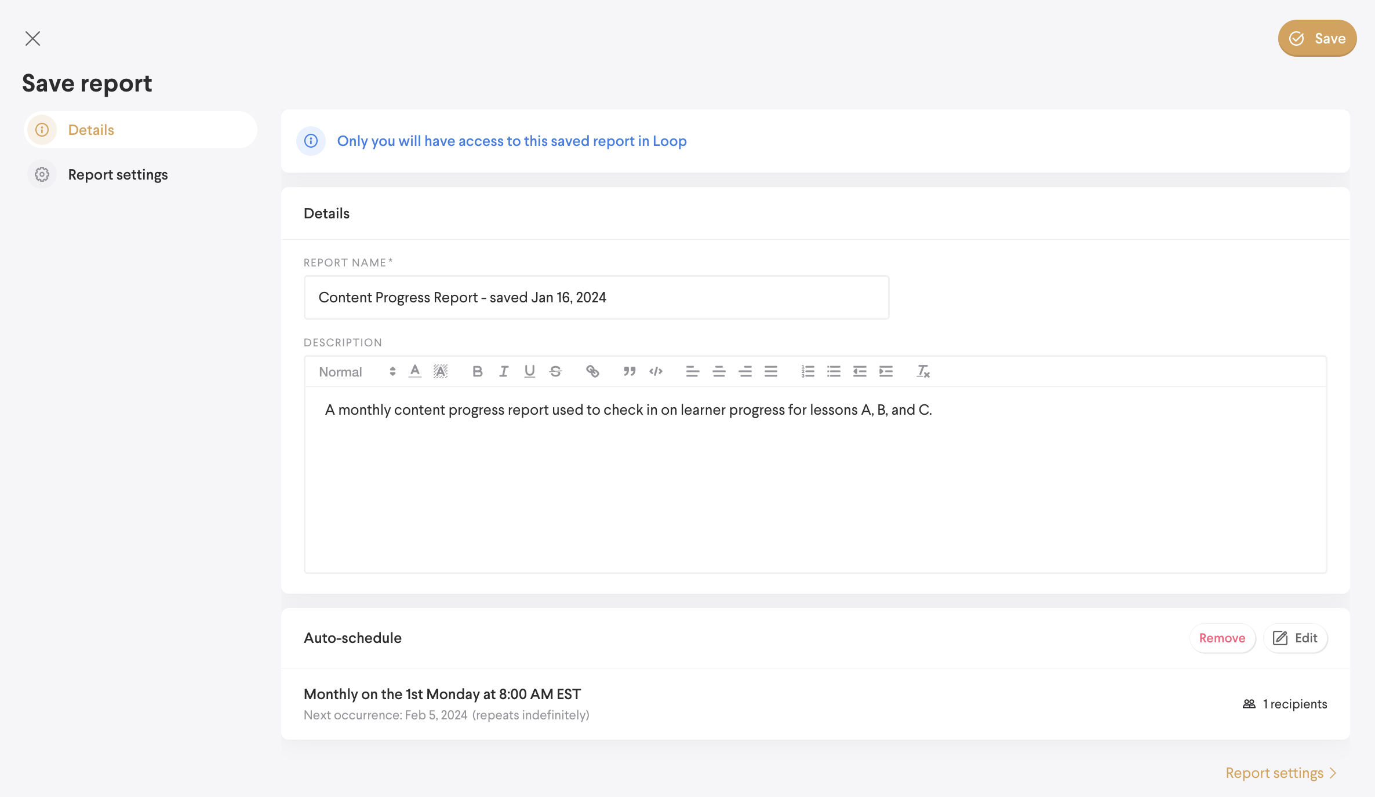Viewport: 1375px width, 797px height.
Task: Toggle italic formatting in description editor
Action: [x=504, y=371]
